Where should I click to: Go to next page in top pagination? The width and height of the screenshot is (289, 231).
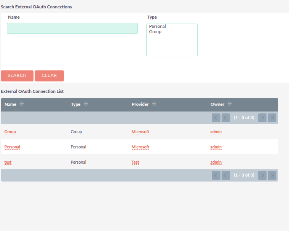pos(262,118)
